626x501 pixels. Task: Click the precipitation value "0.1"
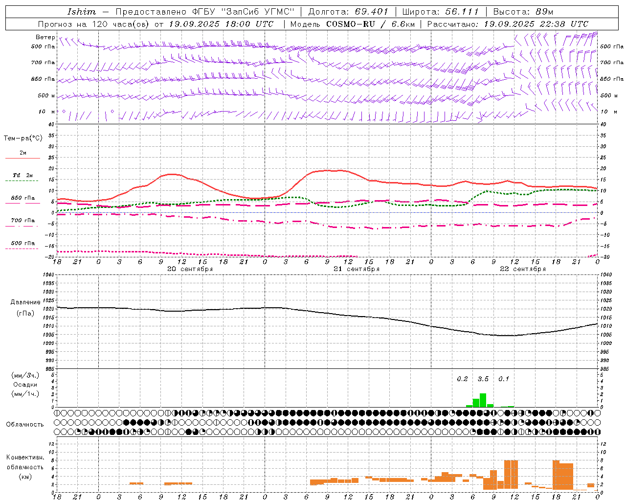[504, 379]
